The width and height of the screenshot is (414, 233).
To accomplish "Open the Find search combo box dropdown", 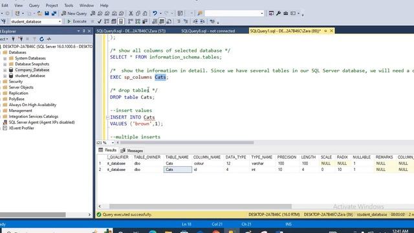I will (261, 13).
